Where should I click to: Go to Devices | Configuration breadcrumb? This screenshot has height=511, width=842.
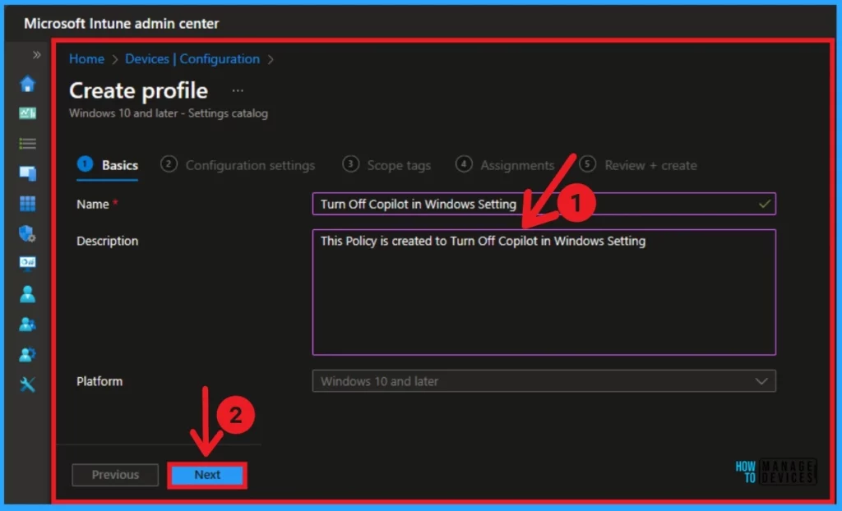click(192, 59)
